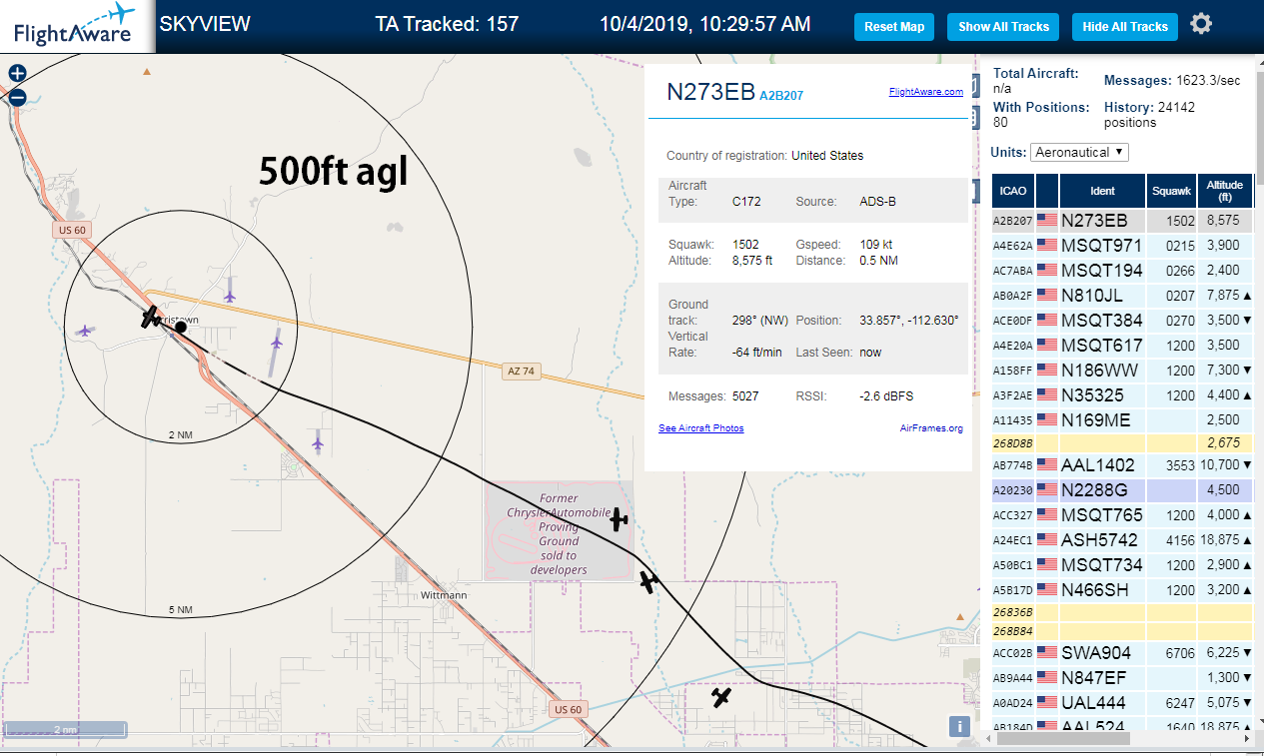This screenshot has height=756, width=1264.
Task: Click Hide All Tracks button
Action: pyautogui.click(x=1125, y=27)
